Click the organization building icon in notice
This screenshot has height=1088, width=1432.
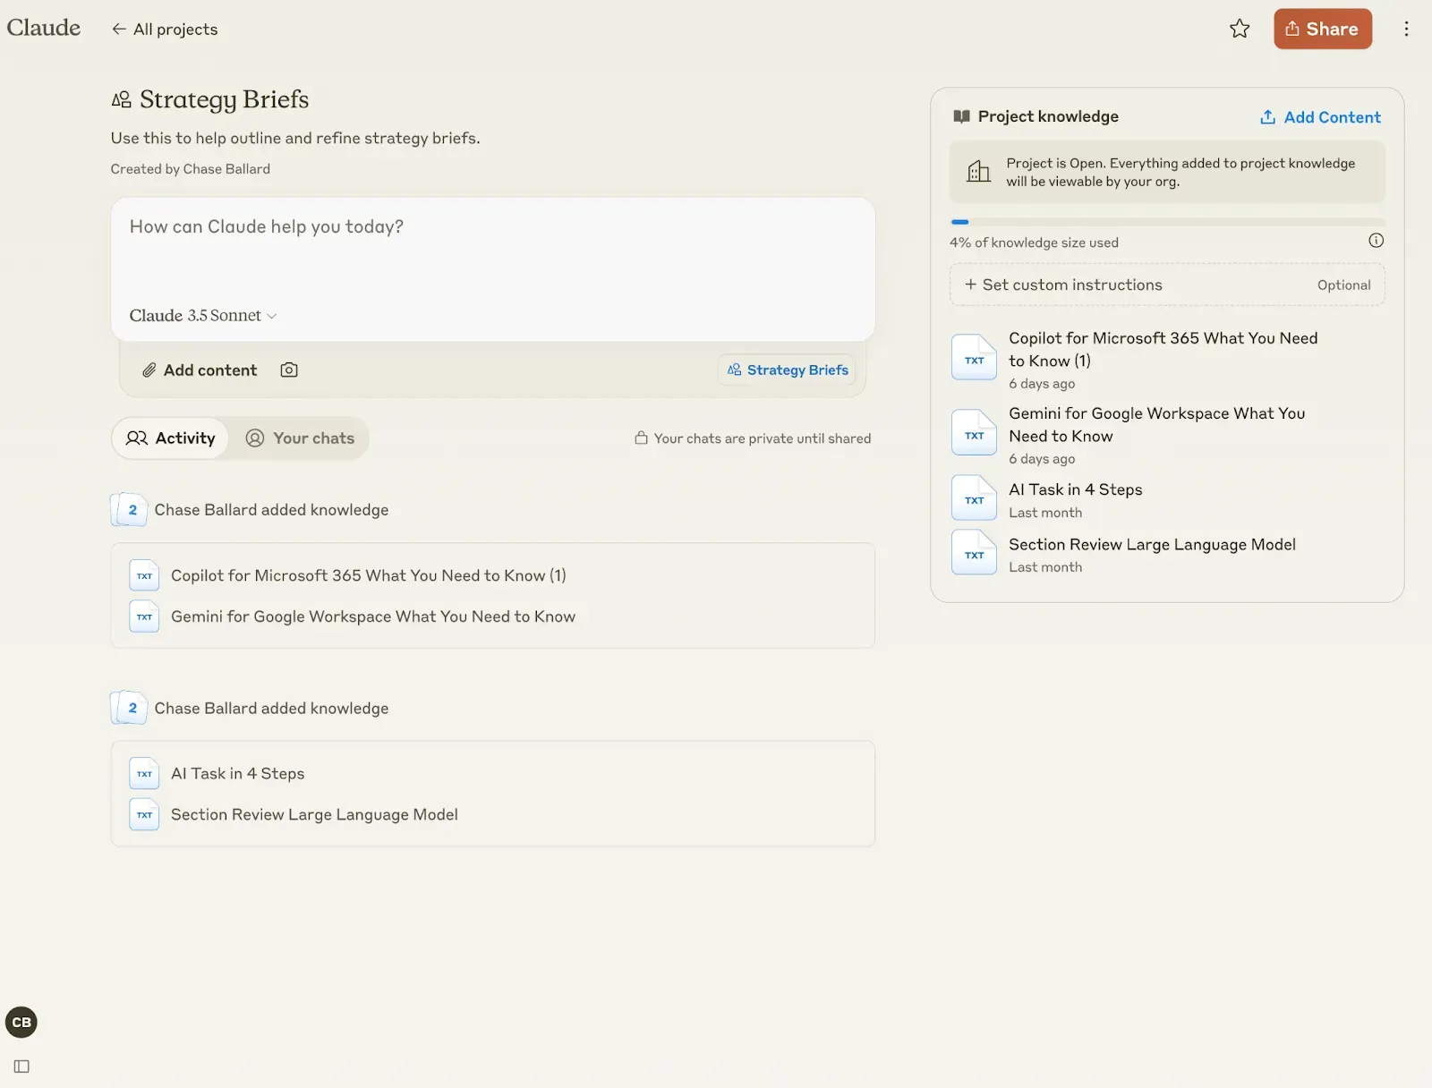979,171
